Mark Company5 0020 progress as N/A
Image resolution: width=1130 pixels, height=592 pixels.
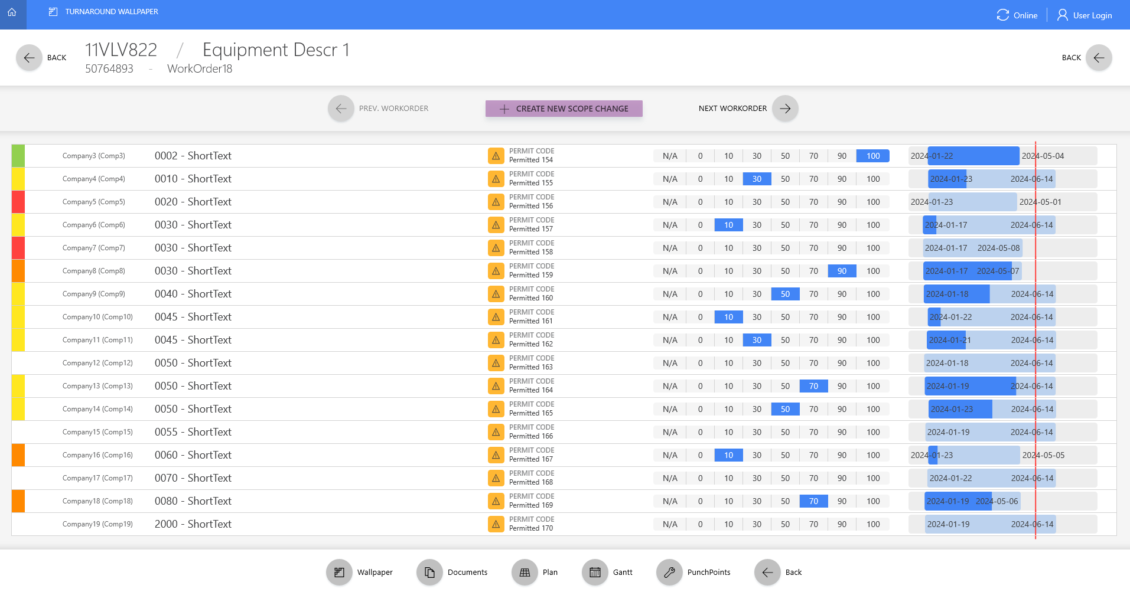(x=670, y=202)
